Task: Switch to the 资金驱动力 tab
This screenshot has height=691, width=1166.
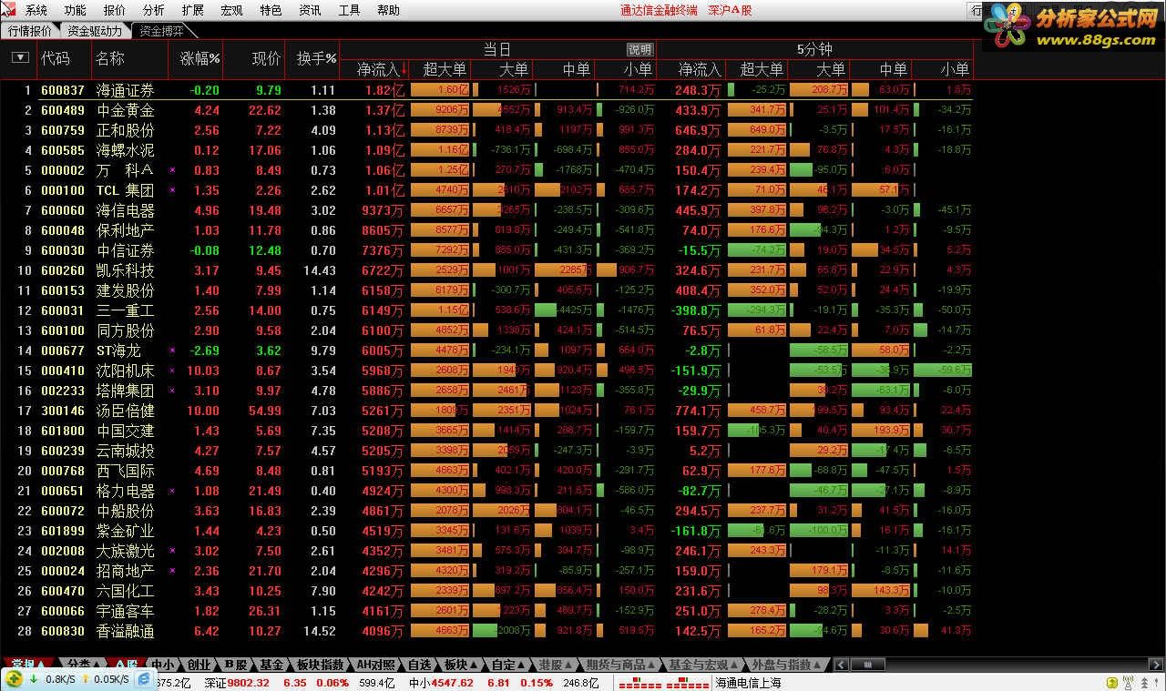Action: (95, 30)
